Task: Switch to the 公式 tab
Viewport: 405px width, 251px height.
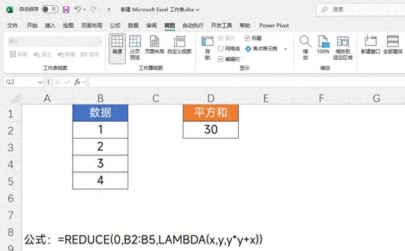Action: pos(115,25)
